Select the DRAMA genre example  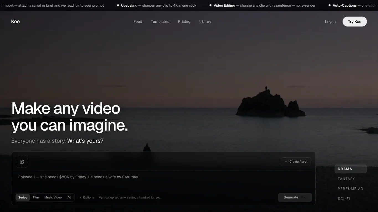point(351,169)
